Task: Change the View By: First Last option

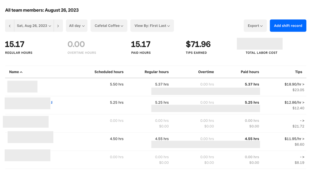Action: [152, 26]
